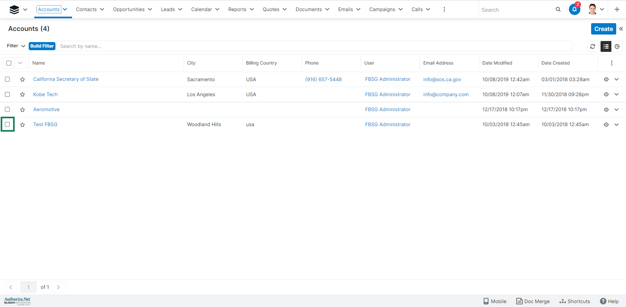
Task: Open the column options kebab menu
Action: 611,63
